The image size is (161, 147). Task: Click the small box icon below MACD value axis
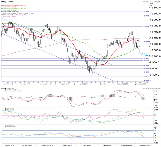click(x=156, y=107)
